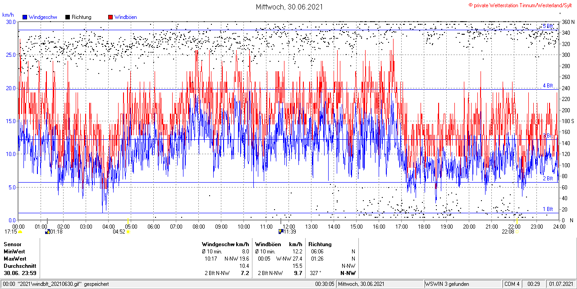Viewport: 577px width, 289px height.
Task: Click the '1 Bft' line label
Action: (548, 209)
